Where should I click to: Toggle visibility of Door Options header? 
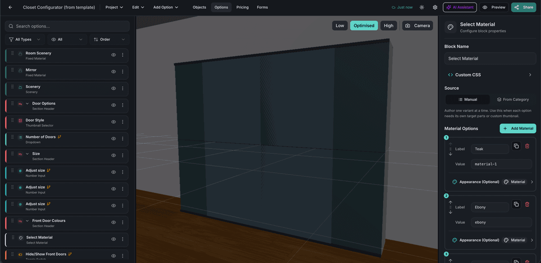(x=114, y=105)
